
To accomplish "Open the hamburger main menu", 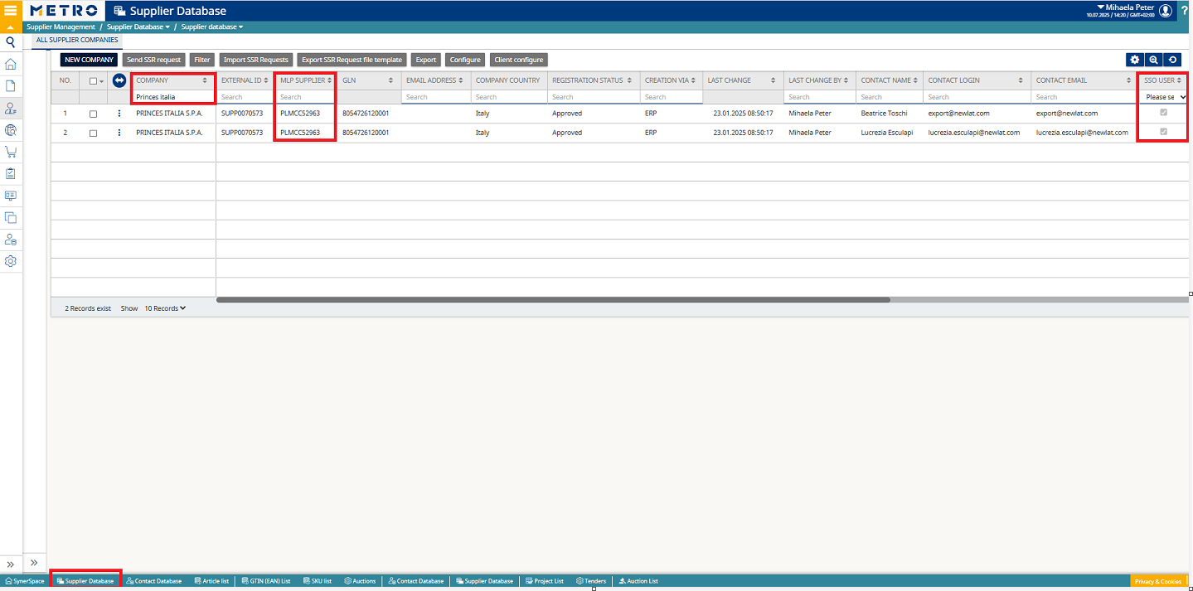I will 11,11.
